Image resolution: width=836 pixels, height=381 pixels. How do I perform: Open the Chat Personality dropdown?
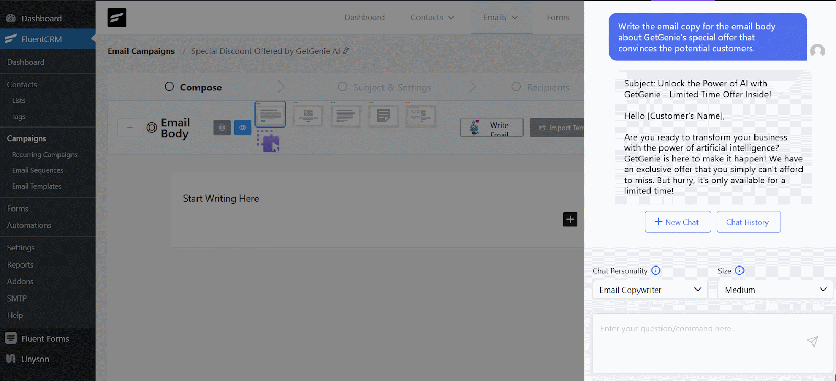pyautogui.click(x=649, y=290)
